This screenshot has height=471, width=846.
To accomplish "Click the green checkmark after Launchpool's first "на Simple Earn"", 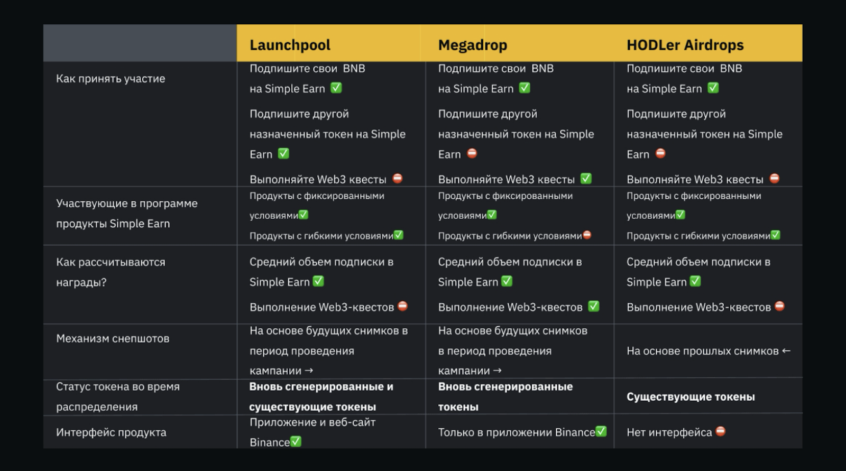I will [x=336, y=88].
